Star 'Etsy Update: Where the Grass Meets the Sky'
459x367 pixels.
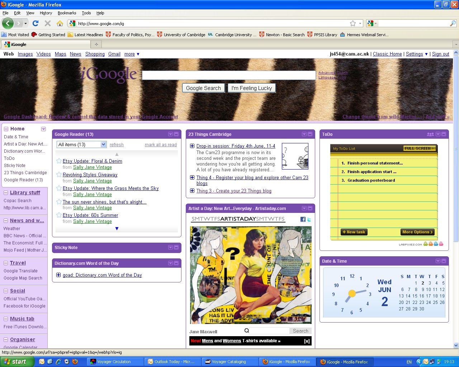(x=59, y=188)
